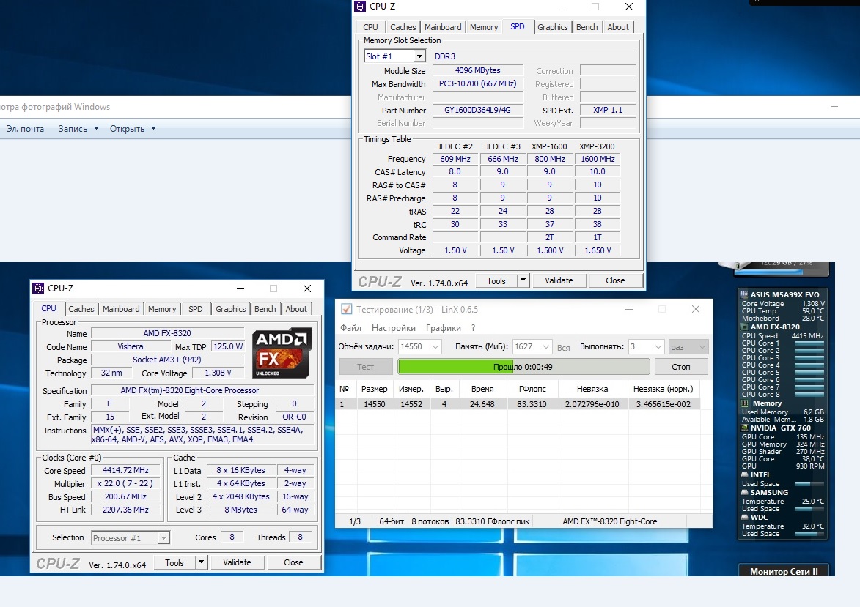This screenshot has width=860, height=607.
Task: Open the Slot #1 memory slot dropdown
Action: [x=419, y=56]
